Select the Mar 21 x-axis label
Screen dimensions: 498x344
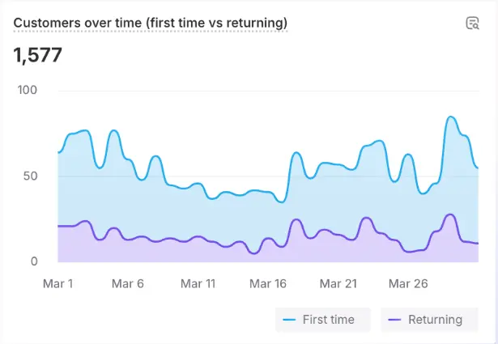point(339,284)
